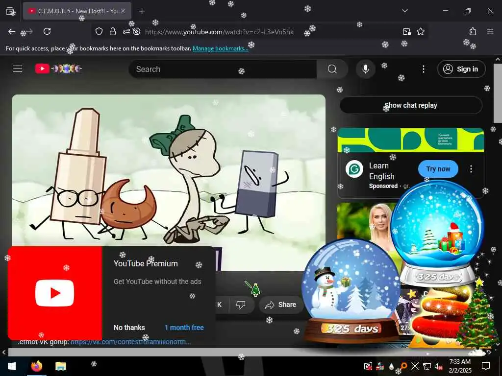Accept the 1 month free offer

(184, 328)
